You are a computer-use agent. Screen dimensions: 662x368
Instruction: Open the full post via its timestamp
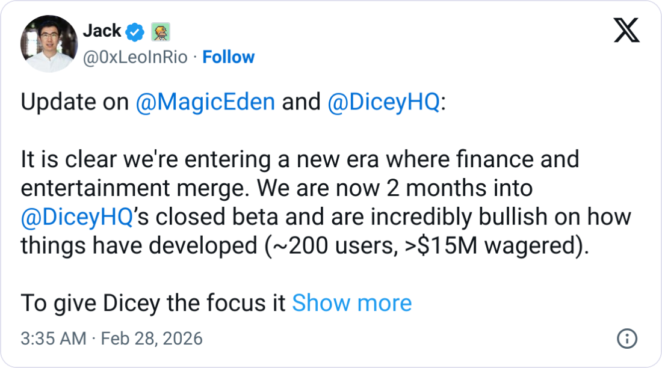point(111,339)
